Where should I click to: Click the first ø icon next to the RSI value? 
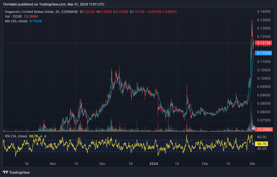[x=41, y=136]
